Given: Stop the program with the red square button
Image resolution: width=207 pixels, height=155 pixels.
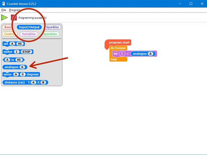Looking at the screenshot, I should coord(14,17).
